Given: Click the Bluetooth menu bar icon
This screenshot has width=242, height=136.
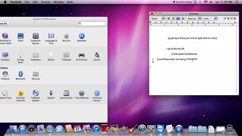Looking at the screenshot, I should click(x=200, y=2).
